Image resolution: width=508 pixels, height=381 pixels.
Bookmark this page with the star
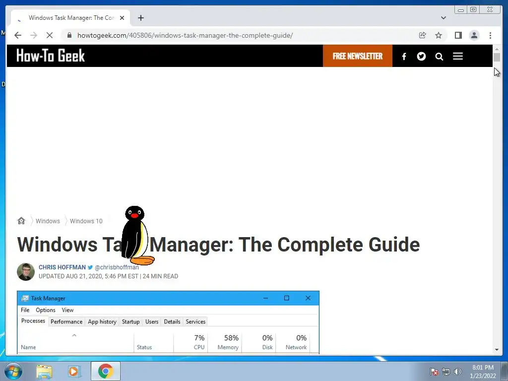(x=439, y=35)
